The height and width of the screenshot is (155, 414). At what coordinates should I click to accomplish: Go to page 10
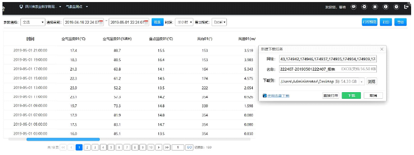pos(151,148)
